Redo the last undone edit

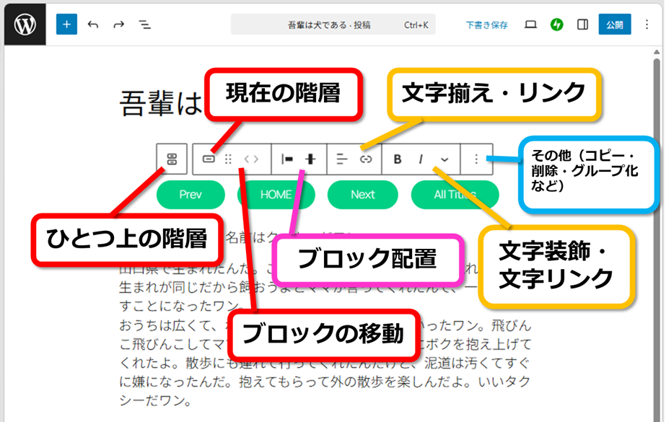119,25
